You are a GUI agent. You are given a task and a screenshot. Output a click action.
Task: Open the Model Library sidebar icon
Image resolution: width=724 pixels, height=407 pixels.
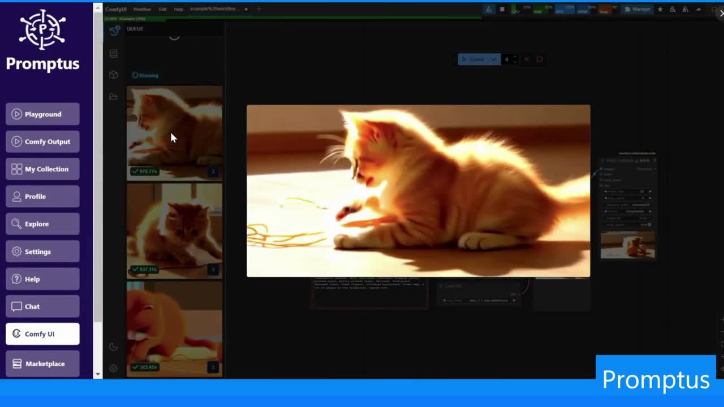[114, 75]
